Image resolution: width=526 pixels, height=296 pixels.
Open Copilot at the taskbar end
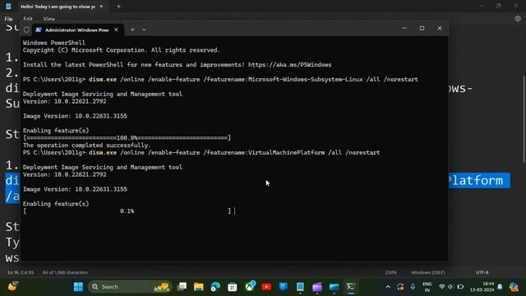click(x=514, y=287)
